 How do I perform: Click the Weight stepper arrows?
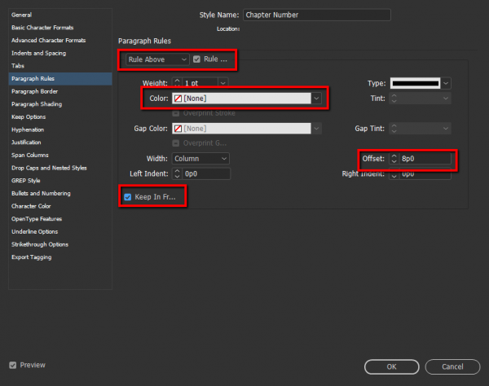[x=177, y=83]
